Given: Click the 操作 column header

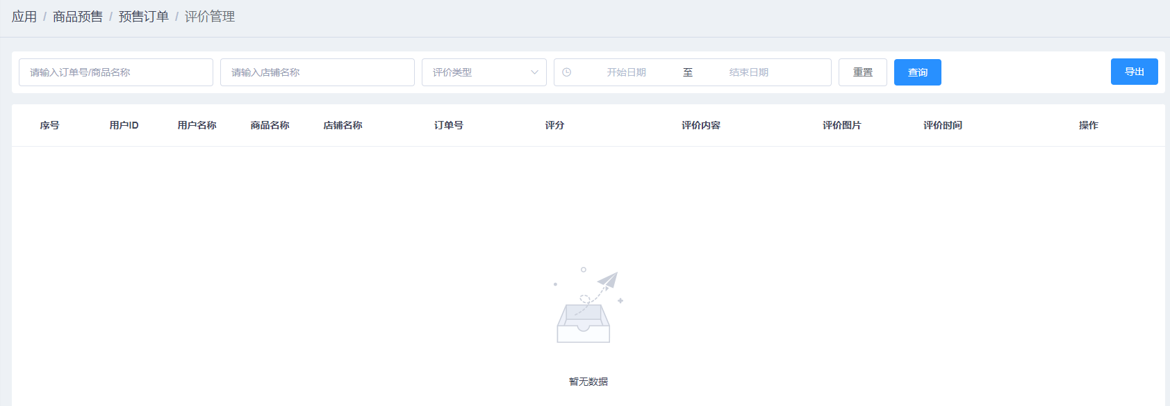Looking at the screenshot, I should [1088, 125].
